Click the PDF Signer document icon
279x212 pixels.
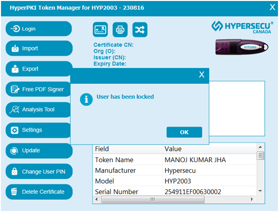[x=15, y=89]
